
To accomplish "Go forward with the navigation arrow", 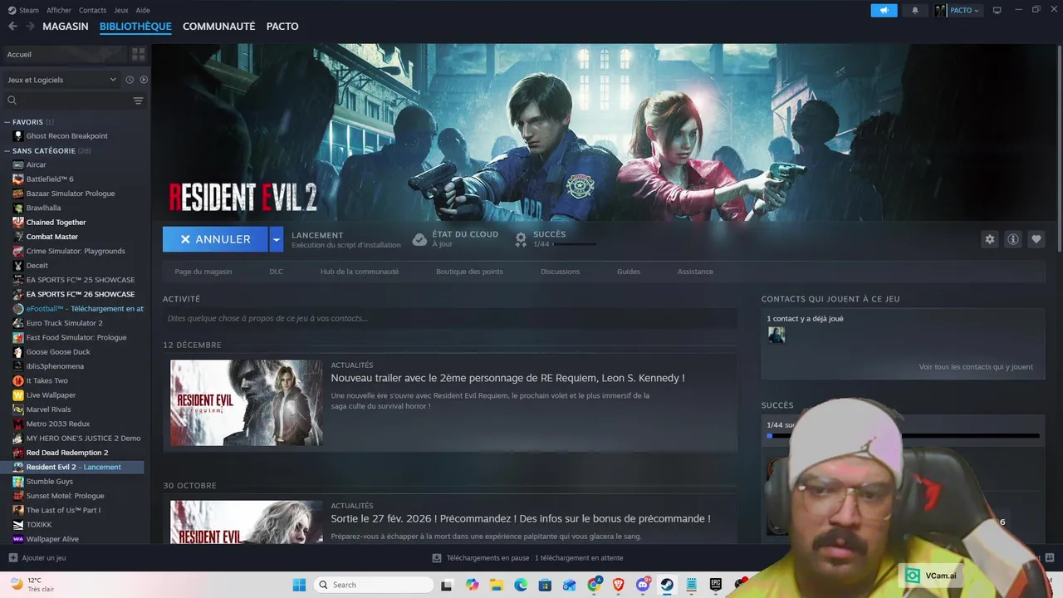I will click(x=30, y=27).
